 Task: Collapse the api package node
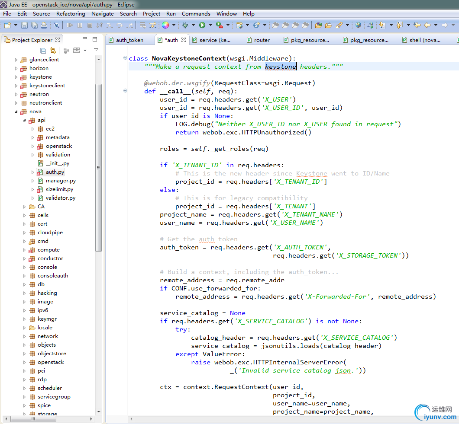tap(24, 120)
